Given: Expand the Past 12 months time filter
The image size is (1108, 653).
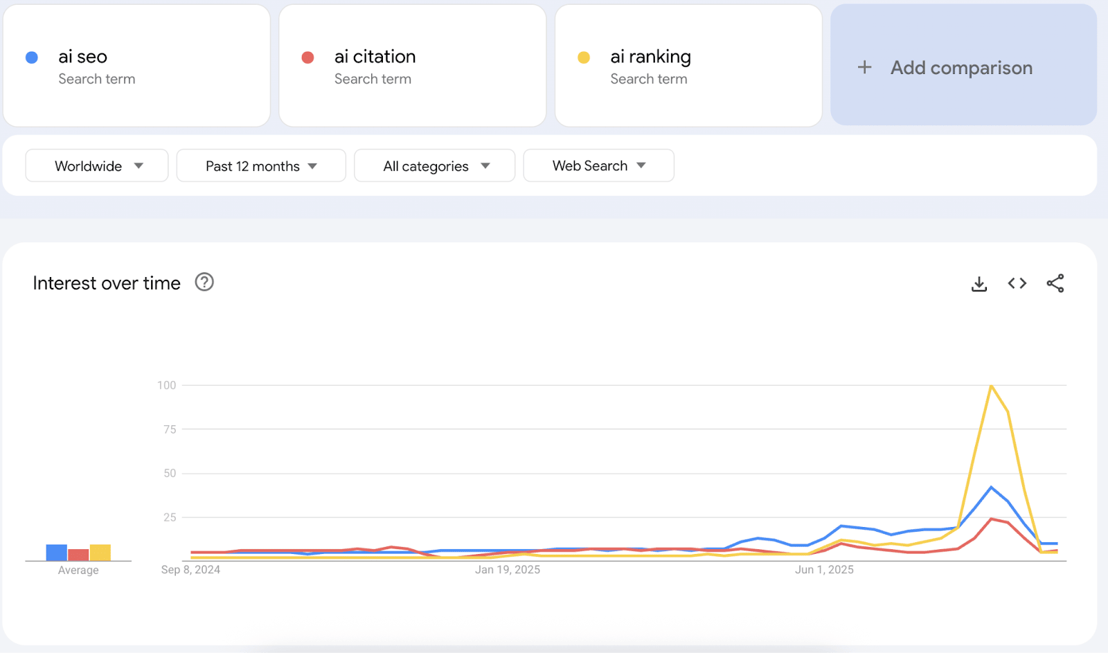Looking at the screenshot, I should 261,166.
